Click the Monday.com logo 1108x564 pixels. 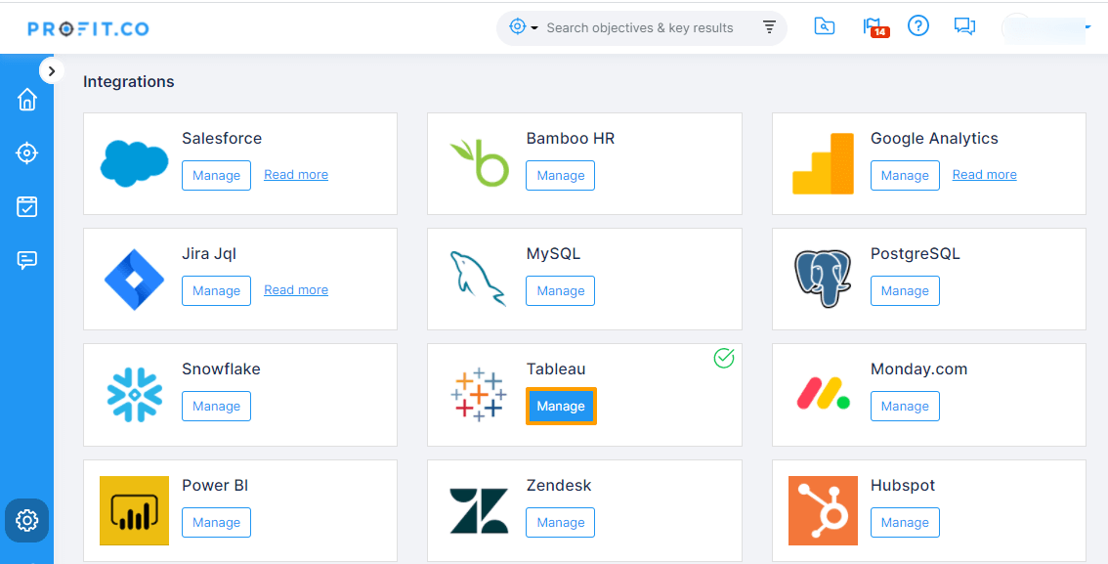[823, 394]
